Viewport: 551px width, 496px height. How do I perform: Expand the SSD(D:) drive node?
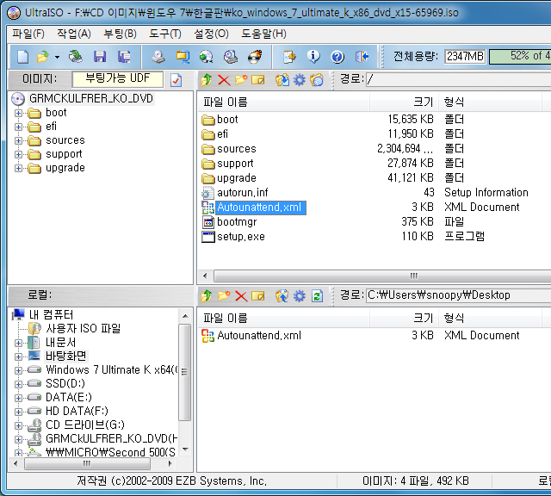[x=18, y=384]
